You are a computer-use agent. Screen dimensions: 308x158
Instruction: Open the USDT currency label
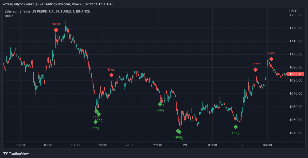click(x=294, y=11)
